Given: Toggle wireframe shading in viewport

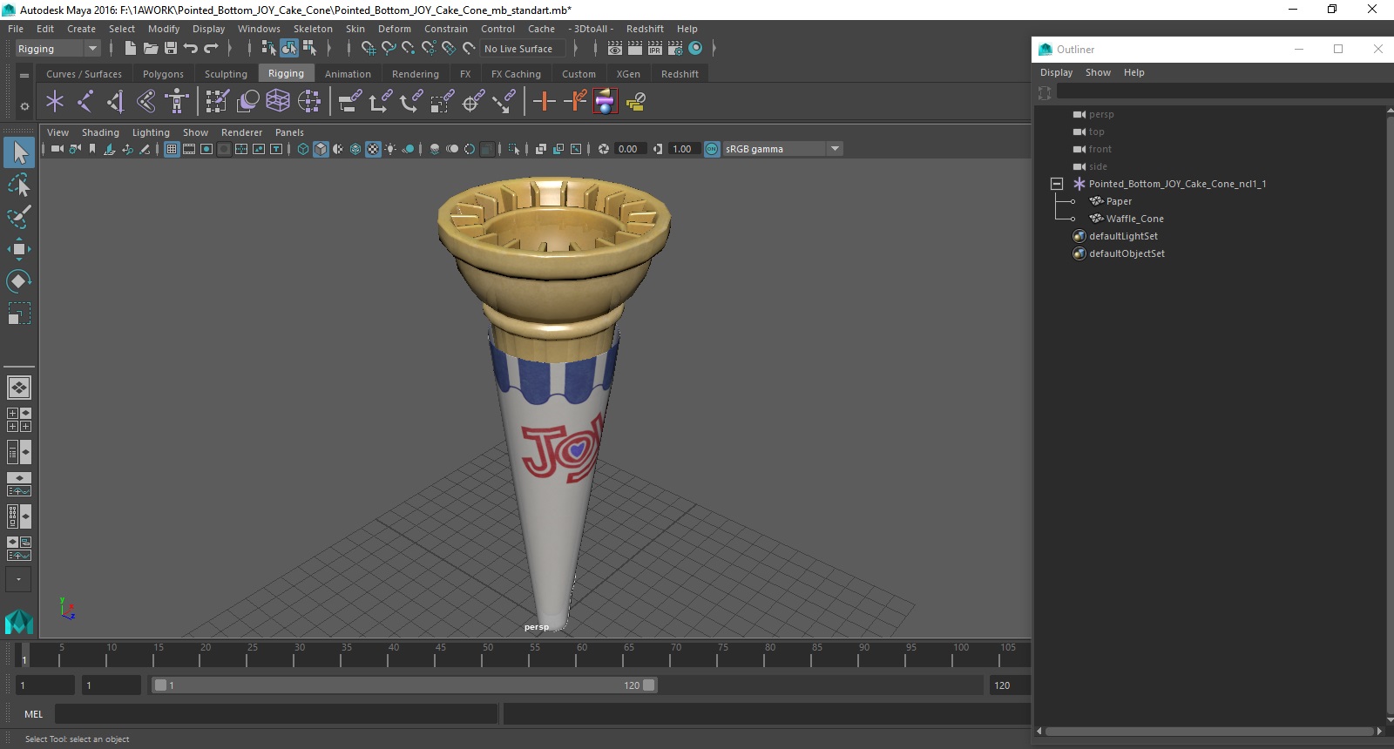Looking at the screenshot, I should click(x=303, y=149).
